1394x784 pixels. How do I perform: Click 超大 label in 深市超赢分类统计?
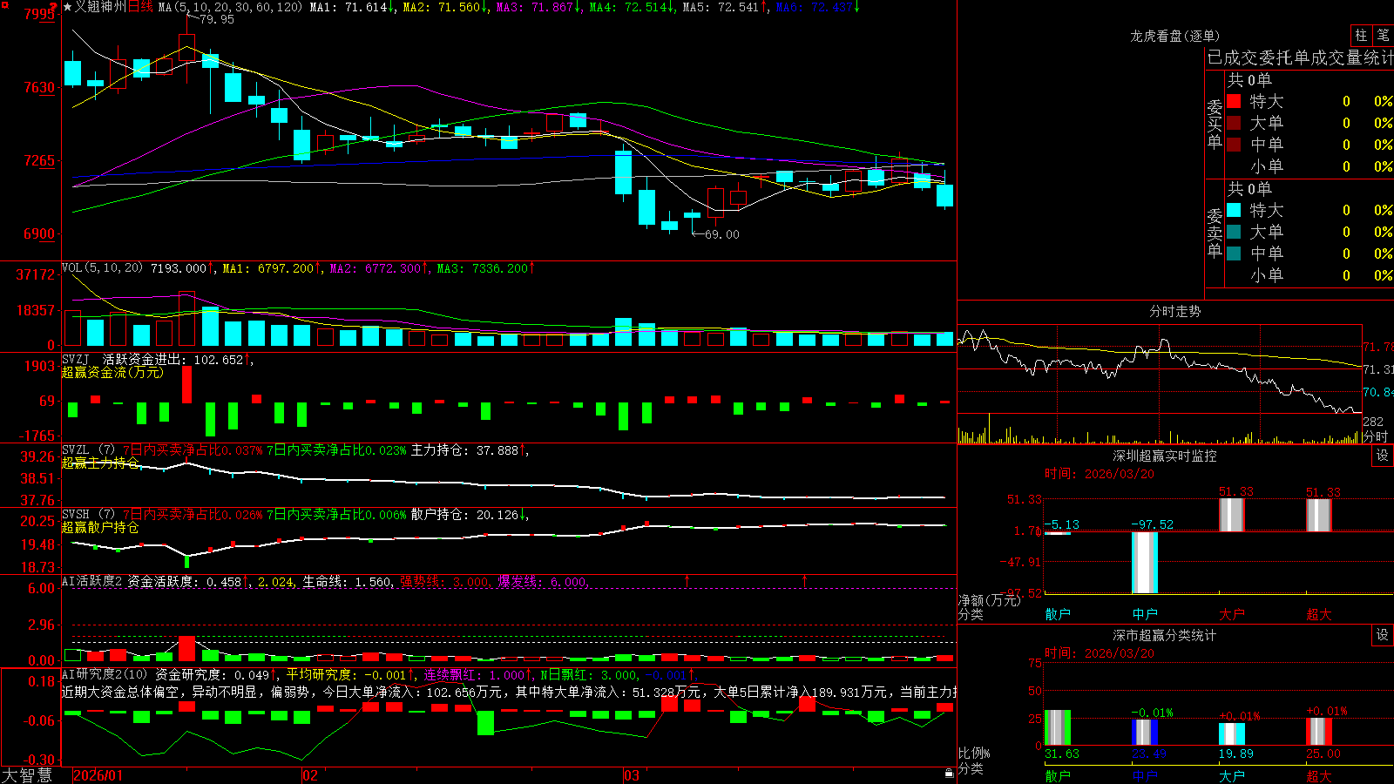(x=1319, y=775)
